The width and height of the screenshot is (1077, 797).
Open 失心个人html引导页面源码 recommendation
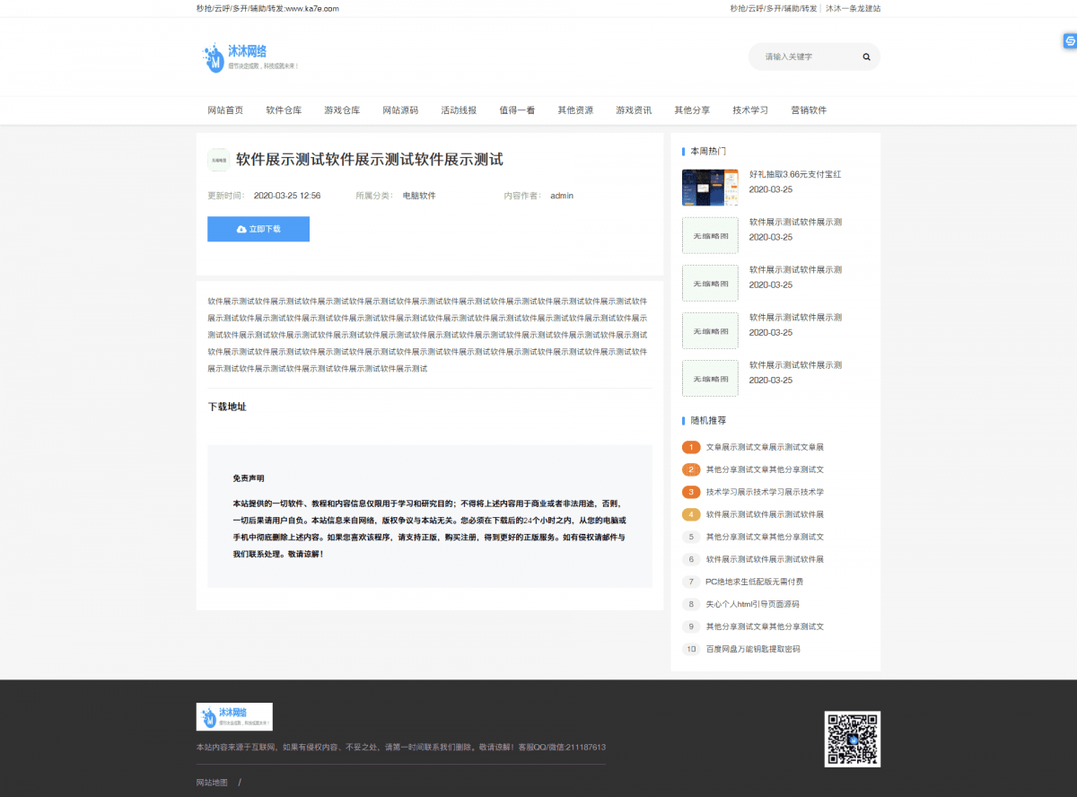[751, 604]
